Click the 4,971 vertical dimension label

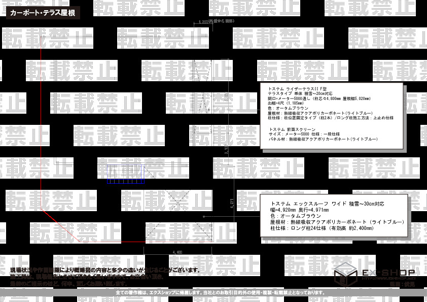point(232,204)
